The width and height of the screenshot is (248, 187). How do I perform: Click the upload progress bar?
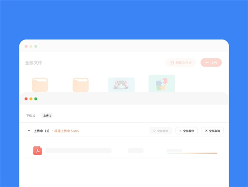click(x=192, y=153)
